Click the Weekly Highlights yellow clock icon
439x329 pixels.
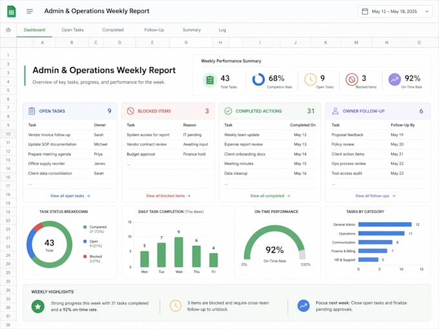tap(176, 306)
